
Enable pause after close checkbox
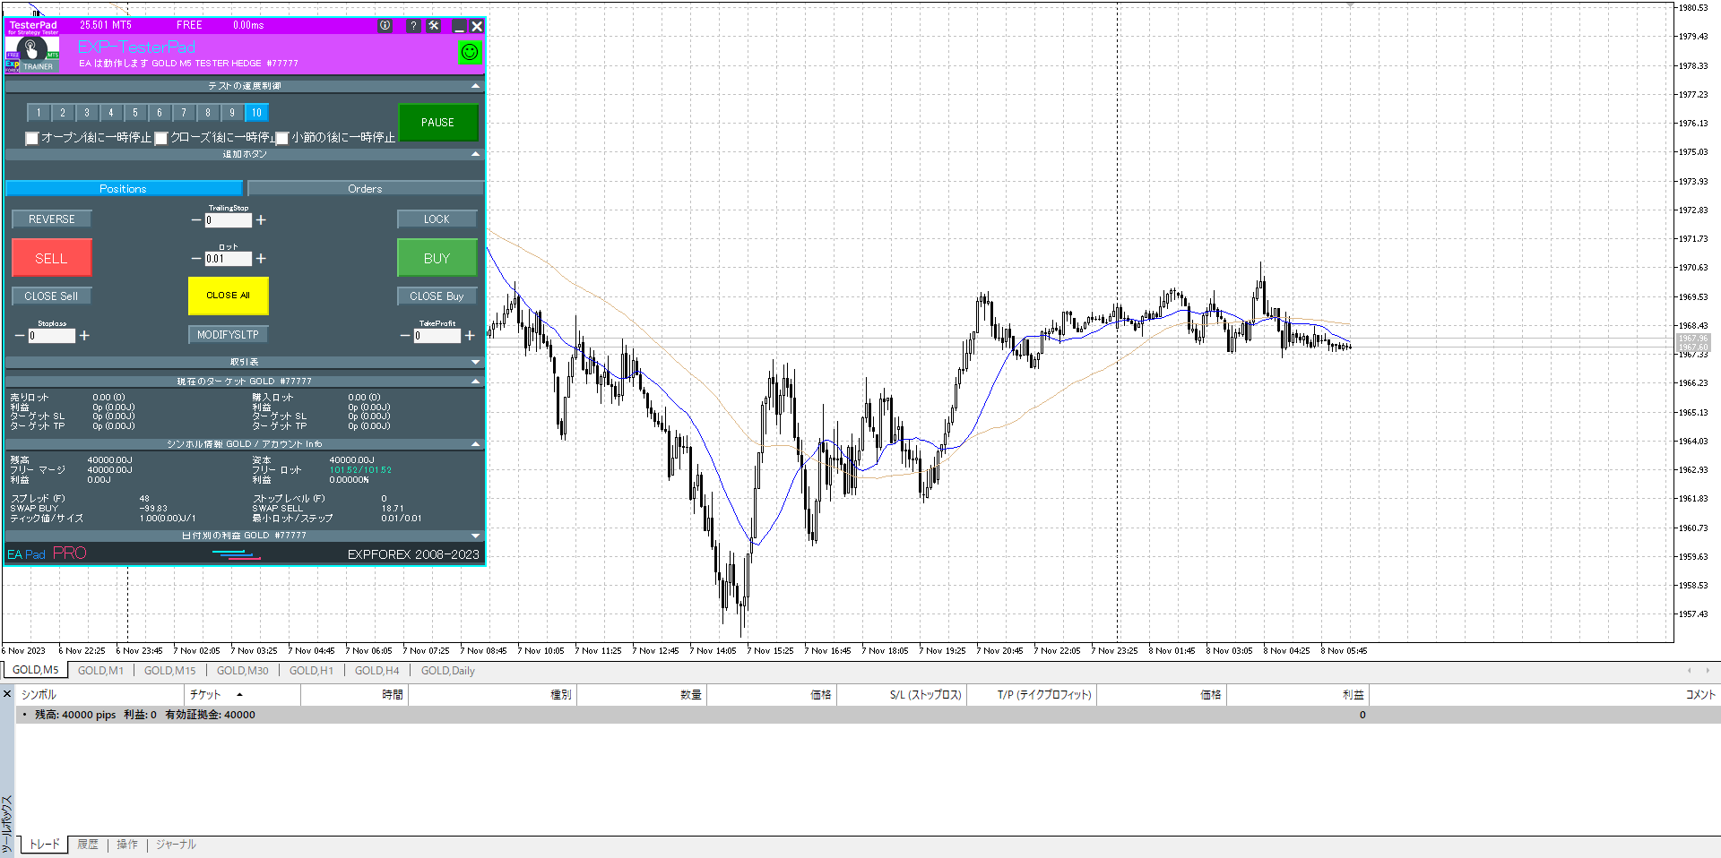[161, 138]
